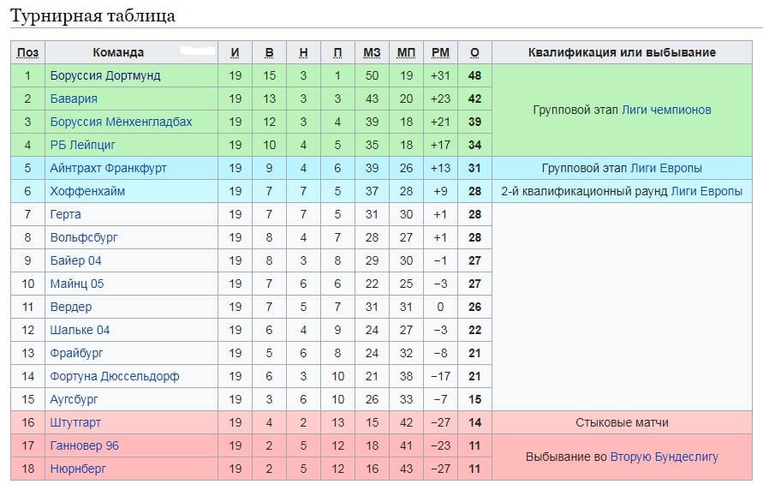Open the Боруссия Дортмунд team link
The height and width of the screenshot is (490, 763).
pos(105,75)
